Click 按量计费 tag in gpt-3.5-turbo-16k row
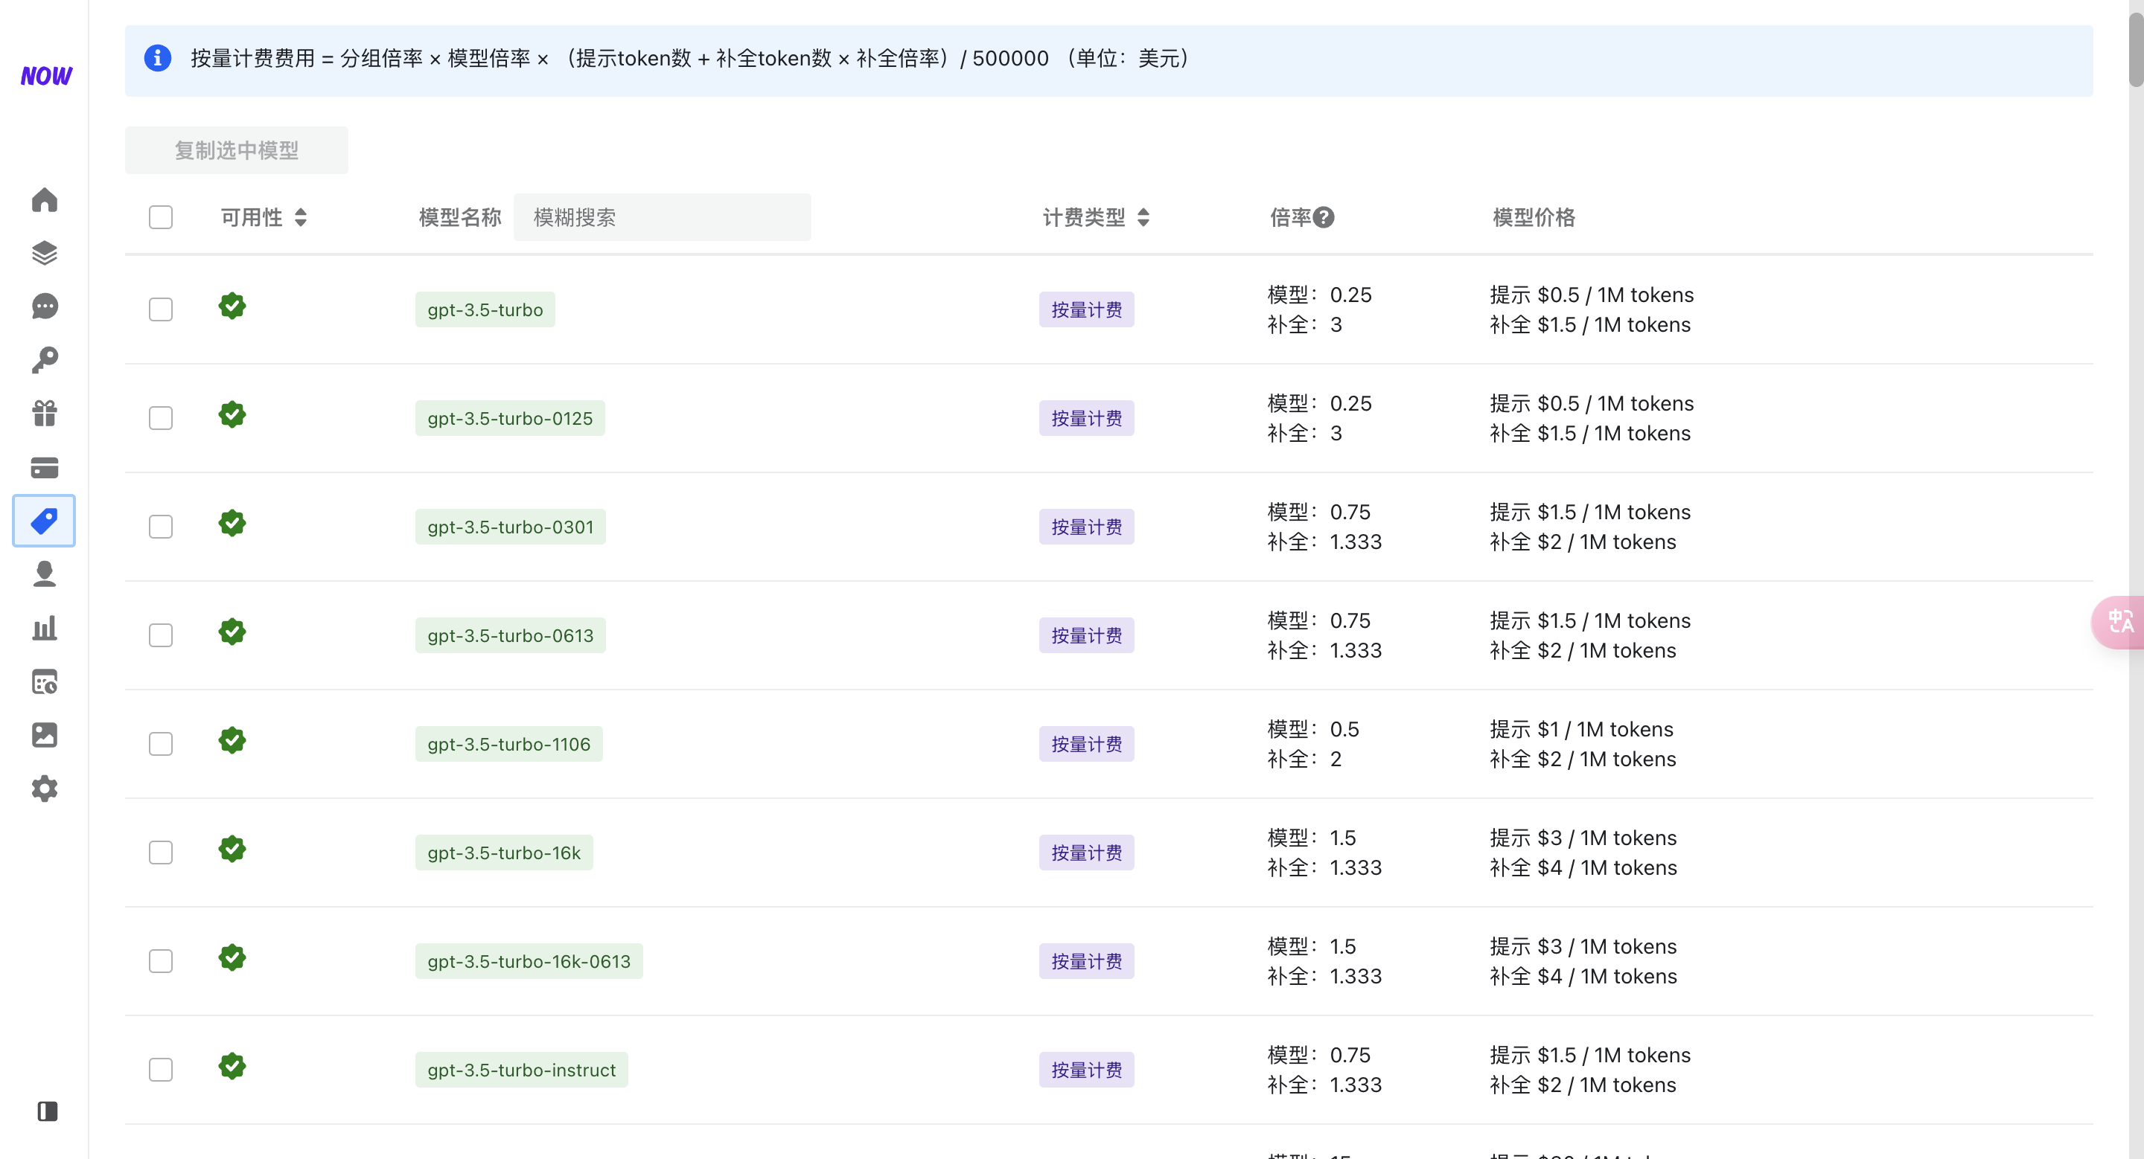 click(1086, 853)
